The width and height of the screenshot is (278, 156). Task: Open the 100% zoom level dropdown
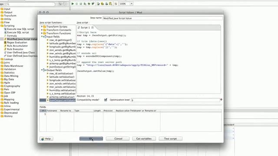(x=132, y=3)
